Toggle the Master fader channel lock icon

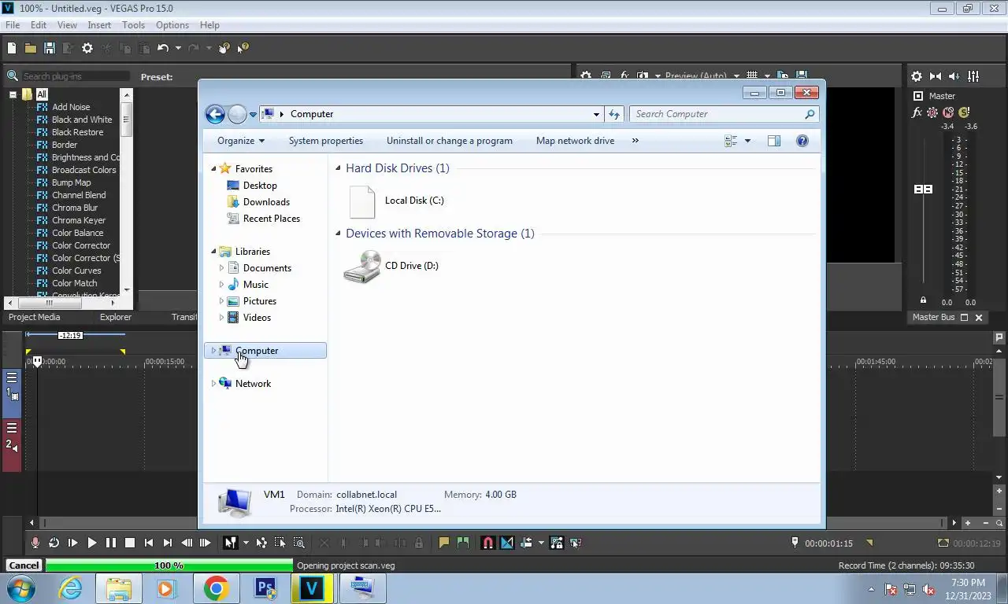(923, 300)
